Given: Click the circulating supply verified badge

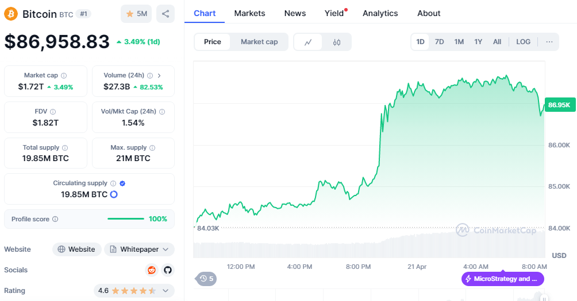Looking at the screenshot, I should 122,183.
